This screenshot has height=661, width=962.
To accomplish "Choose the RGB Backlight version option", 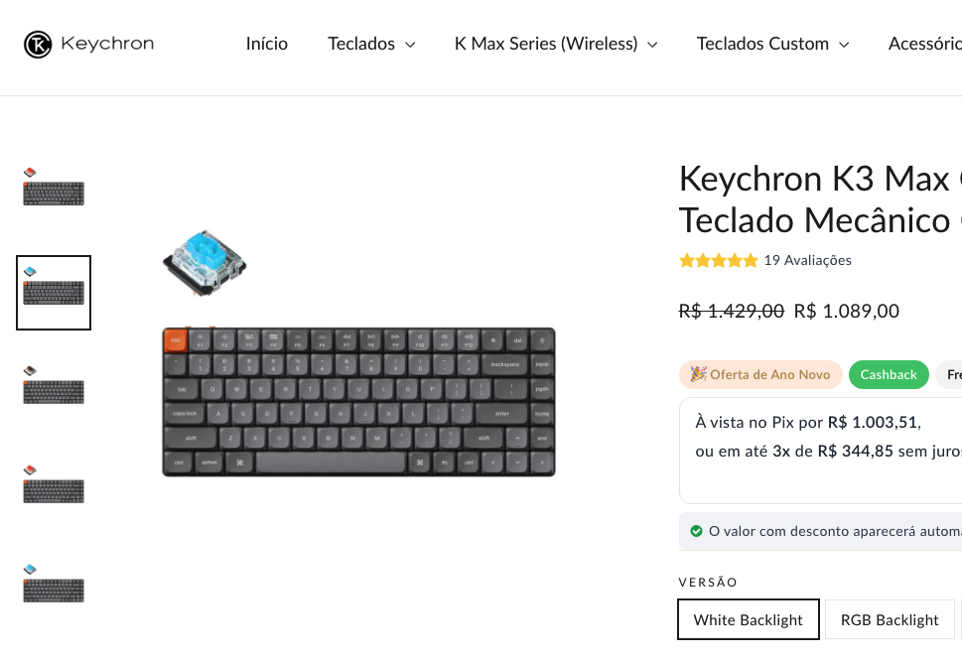I will (x=889, y=620).
